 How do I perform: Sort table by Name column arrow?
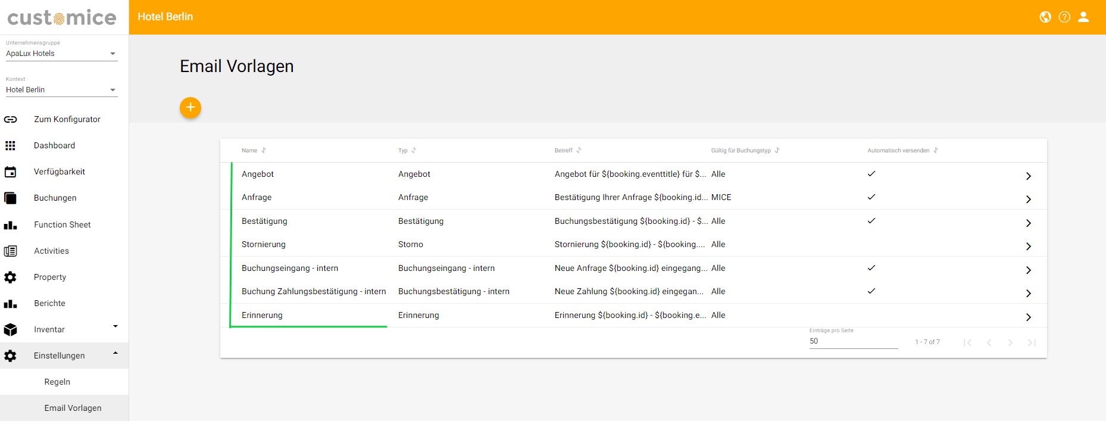pos(264,150)
